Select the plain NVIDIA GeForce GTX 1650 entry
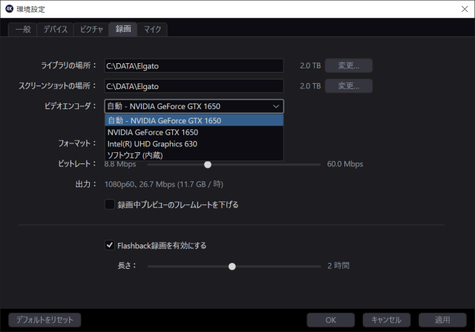Viewport: 475px width, 332px height. click(194, 132)
